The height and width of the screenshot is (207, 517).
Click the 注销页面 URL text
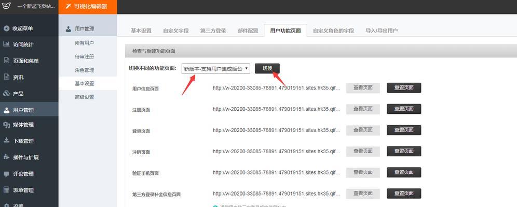pyautogui.click(x=276, y=151)
